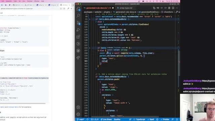Click the notifications bell in status bar

pyautogui.click(x=177, y=119)
